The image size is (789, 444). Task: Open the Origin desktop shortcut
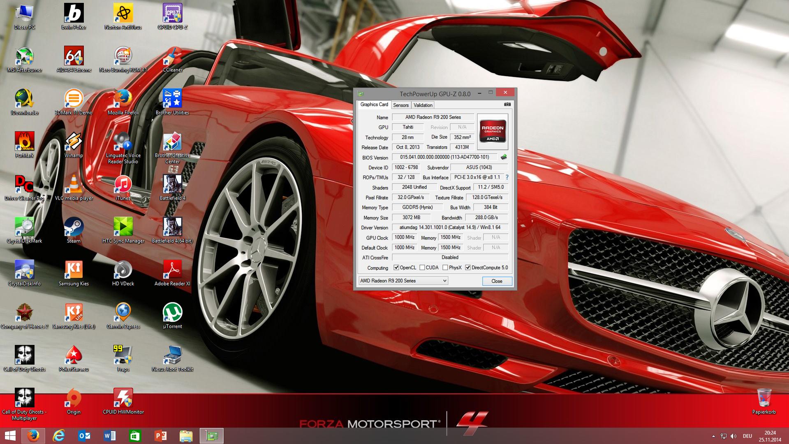tap(74, 402)
